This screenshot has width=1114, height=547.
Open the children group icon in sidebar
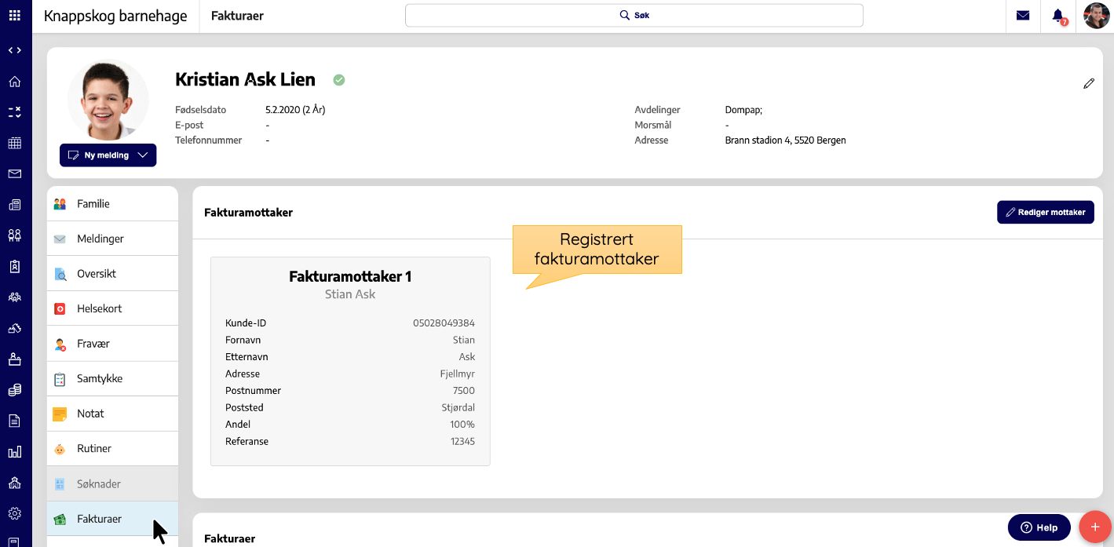(14, 235)
